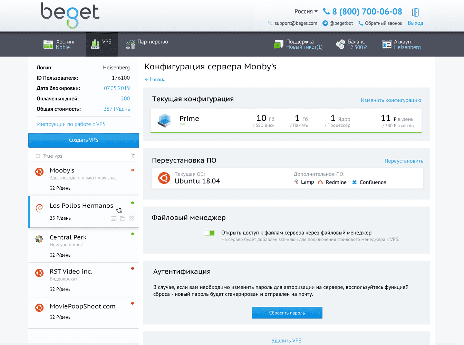
Task: Click the Переустановить link
Action: coord(404,161)
